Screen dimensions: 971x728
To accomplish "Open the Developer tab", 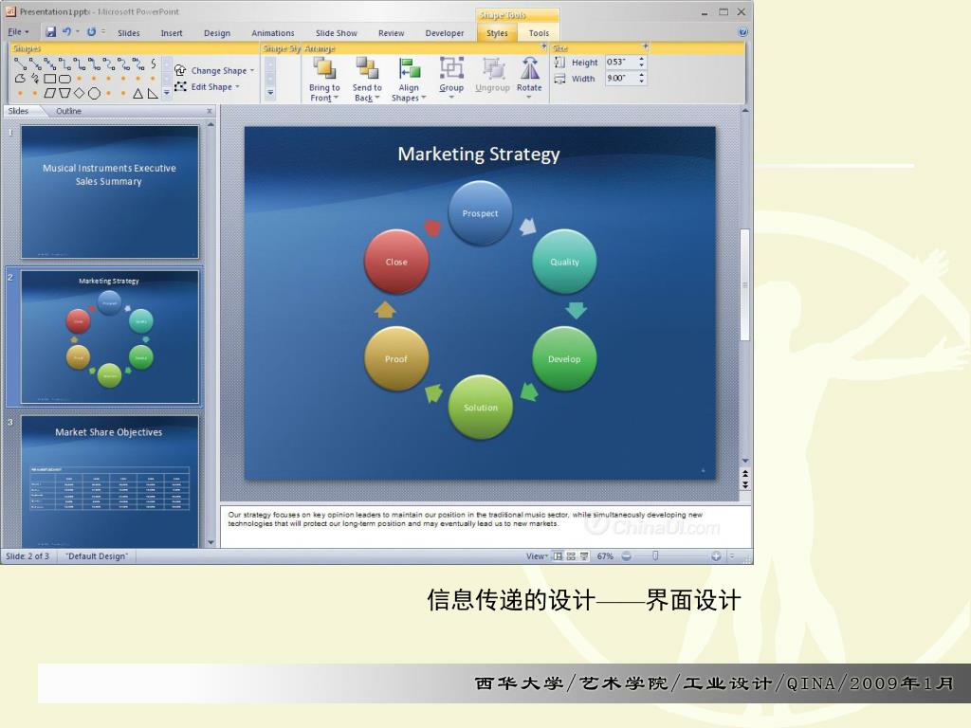I will [x=445, y=33].
